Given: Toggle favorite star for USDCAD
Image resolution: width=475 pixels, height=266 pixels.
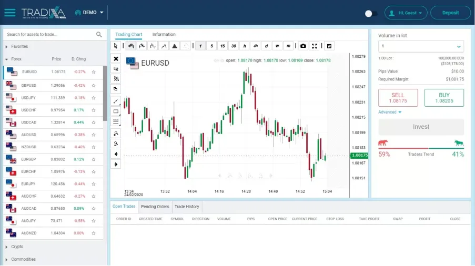Looking at the screenshot, I should pyautogui.click(x=94, y=122).
